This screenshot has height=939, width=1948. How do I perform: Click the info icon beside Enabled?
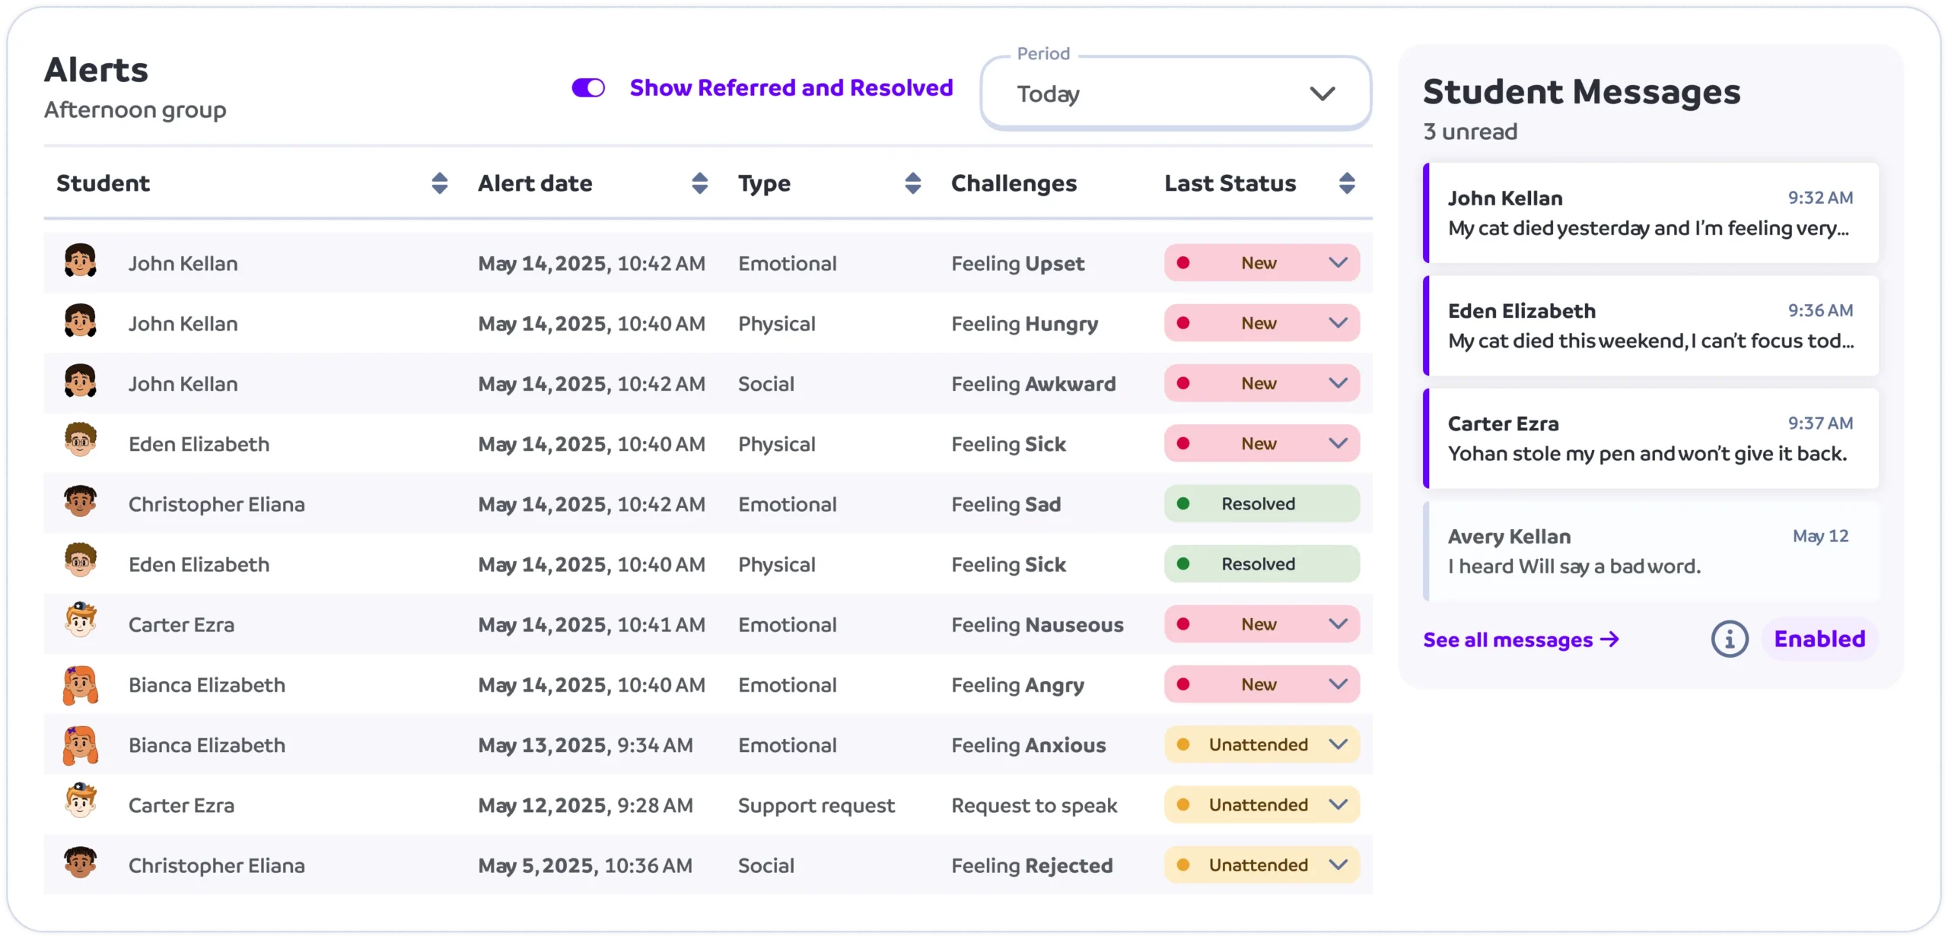pos(1729,639)
